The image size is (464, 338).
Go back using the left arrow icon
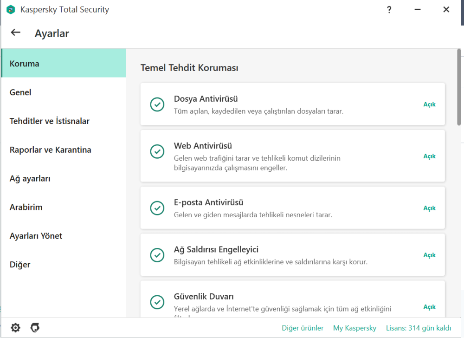tap(16, 32)
